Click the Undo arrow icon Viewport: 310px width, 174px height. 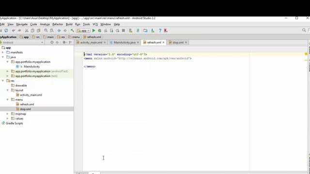13,30
